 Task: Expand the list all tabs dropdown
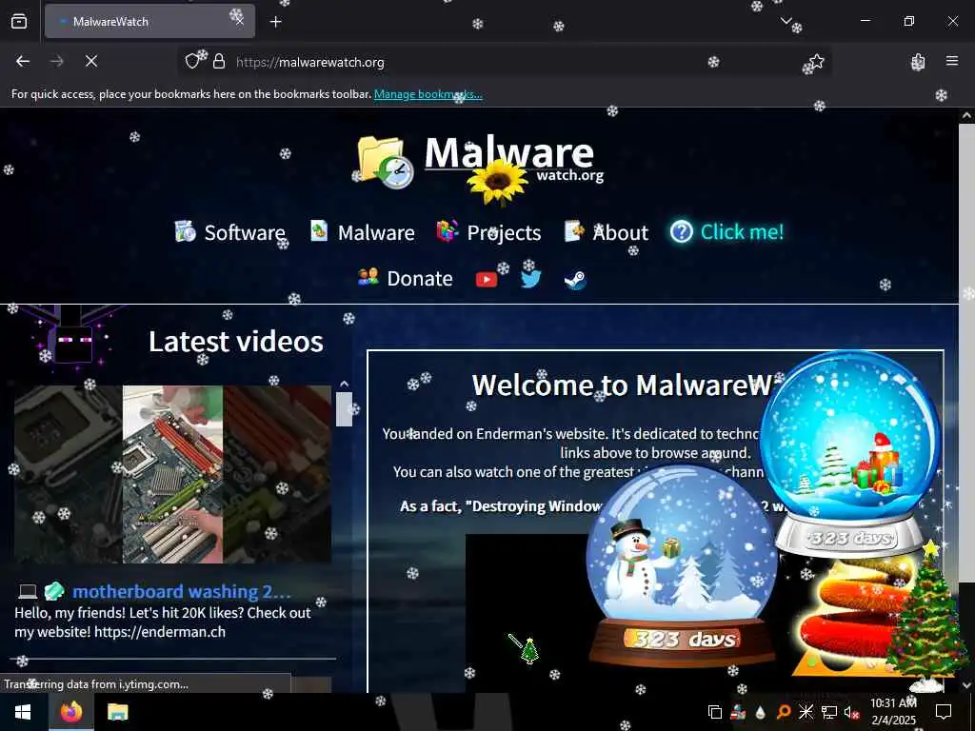click(x=786, y=21)
